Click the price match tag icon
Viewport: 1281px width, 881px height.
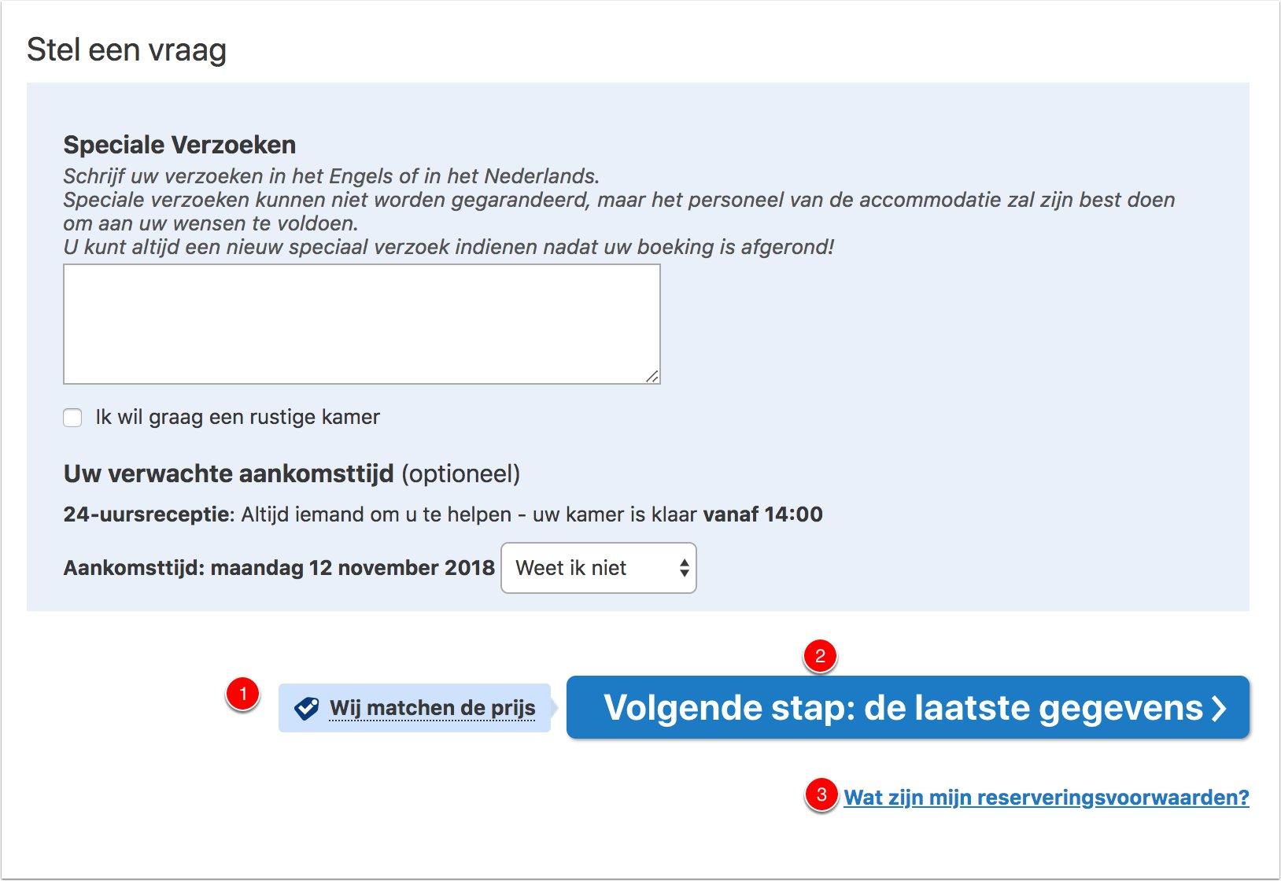click(306, 708)
